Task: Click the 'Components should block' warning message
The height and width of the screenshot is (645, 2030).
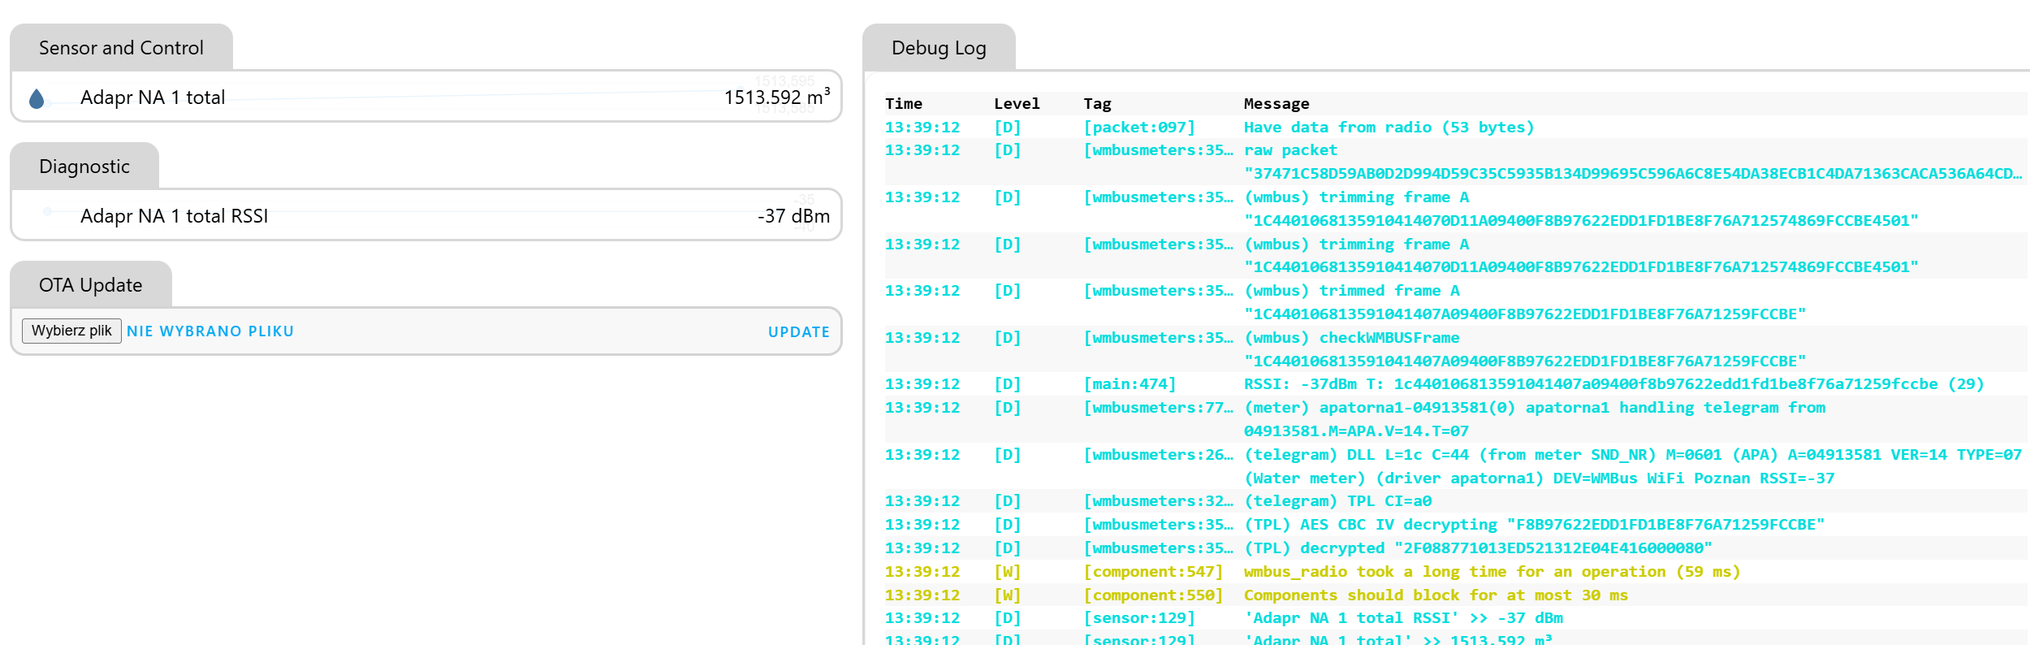Action: pyautogui.click(x=1436, y=595)
